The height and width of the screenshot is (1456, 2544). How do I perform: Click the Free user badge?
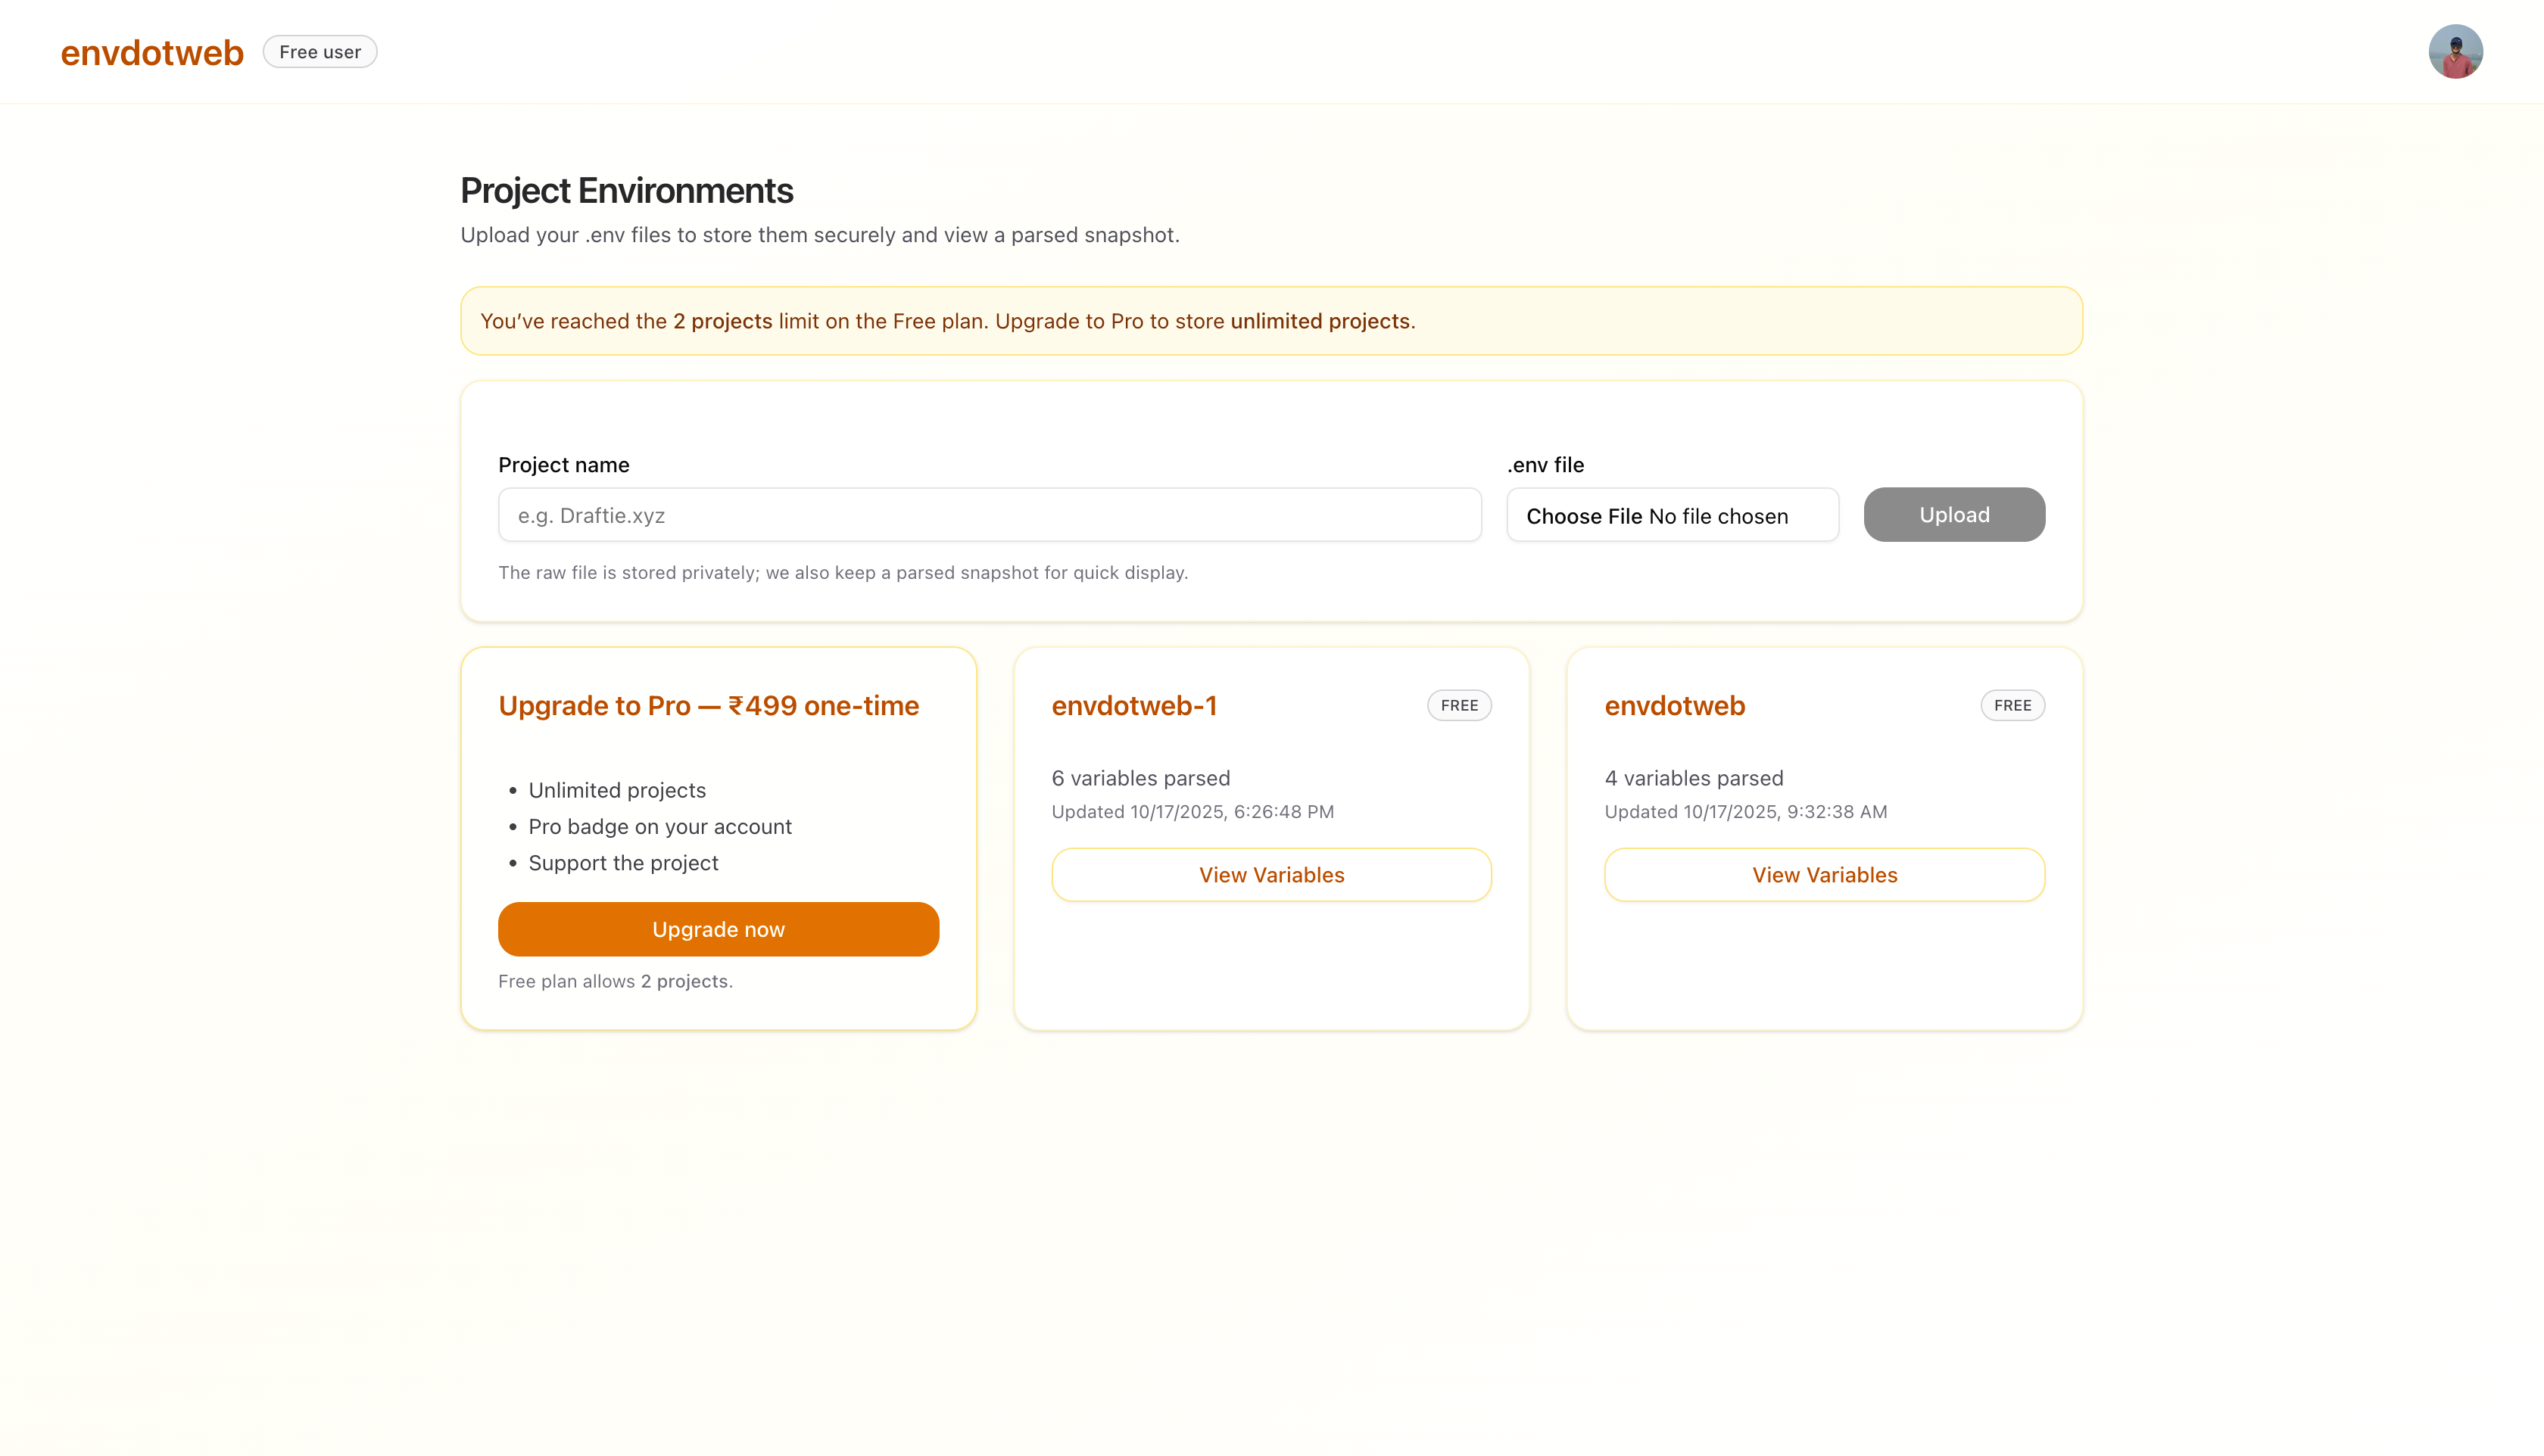pyautogui.click(x=319, y=51)
